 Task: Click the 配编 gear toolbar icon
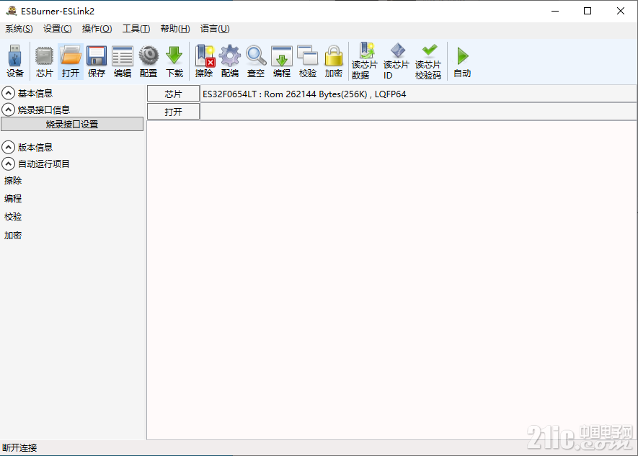point(230,61)
